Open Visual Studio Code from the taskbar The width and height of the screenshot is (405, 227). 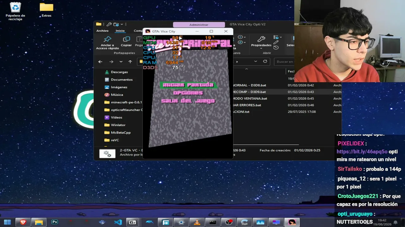click(x=118, y=222)
